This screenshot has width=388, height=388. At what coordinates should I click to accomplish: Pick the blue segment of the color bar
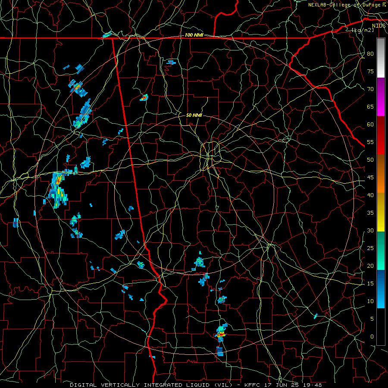[381, 289]
